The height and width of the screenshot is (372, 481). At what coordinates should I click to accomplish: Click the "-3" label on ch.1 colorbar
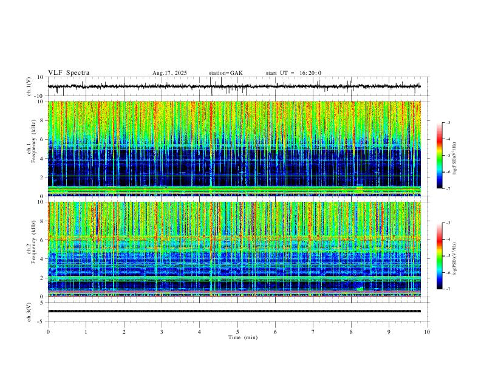[x=448, y=122]
